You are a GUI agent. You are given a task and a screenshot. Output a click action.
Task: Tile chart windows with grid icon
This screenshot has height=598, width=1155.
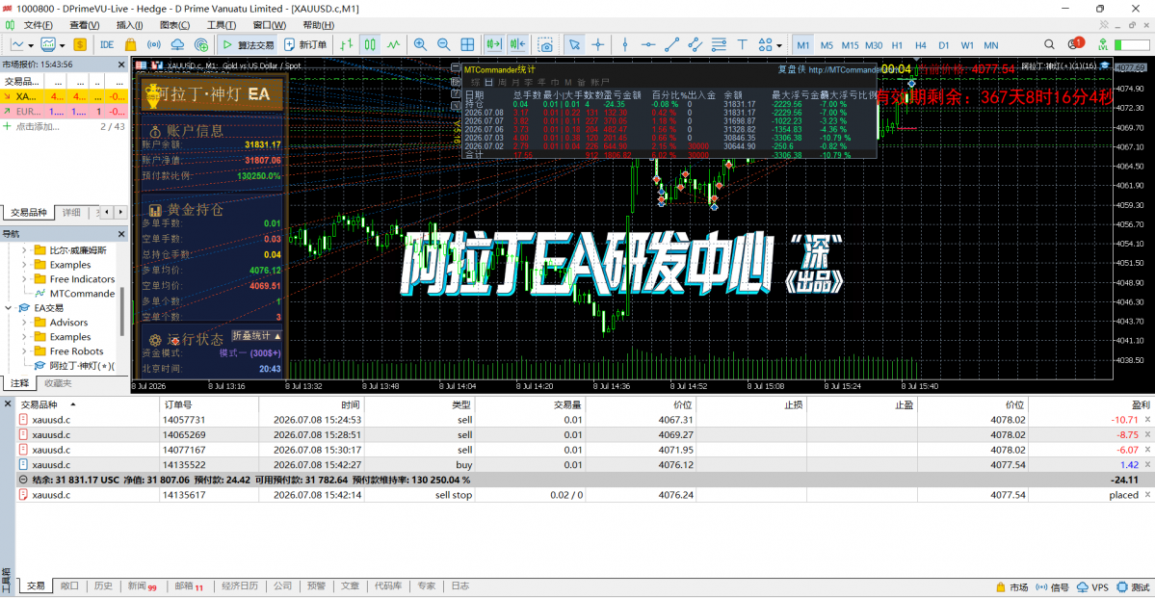[467, 44]
